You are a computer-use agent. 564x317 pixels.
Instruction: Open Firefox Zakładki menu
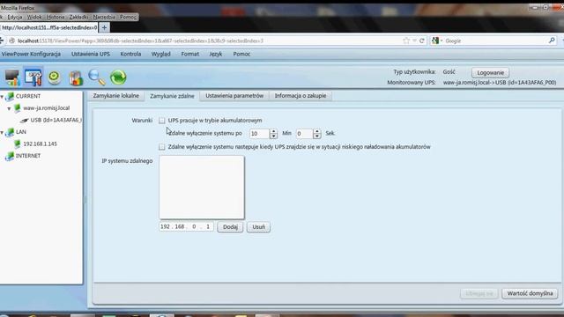[78, 17]
